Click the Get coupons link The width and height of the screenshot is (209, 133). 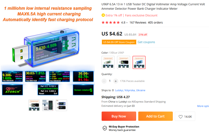click(x=146, y=42)
